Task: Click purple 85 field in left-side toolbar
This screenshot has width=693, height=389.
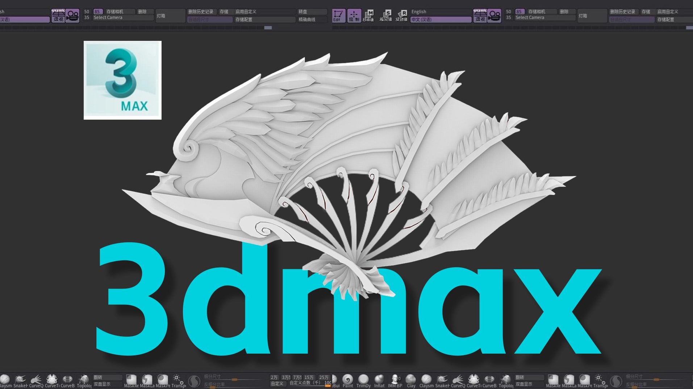Action: tap(98, 12)
